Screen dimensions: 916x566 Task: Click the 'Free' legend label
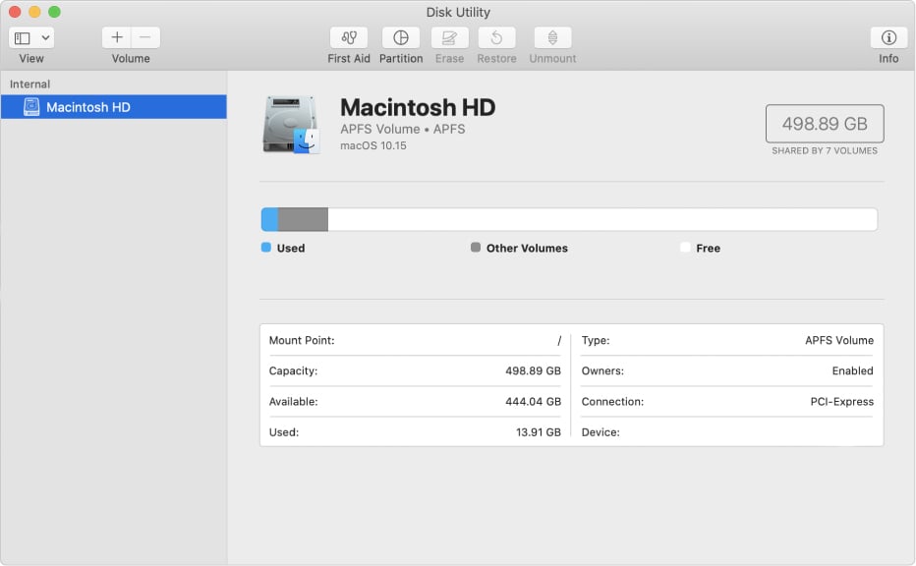[x=708, y=249]
